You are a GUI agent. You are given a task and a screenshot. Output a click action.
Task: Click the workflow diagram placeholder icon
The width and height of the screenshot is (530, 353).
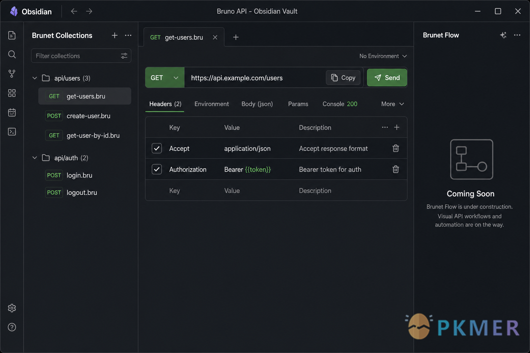tap(471, 159)
